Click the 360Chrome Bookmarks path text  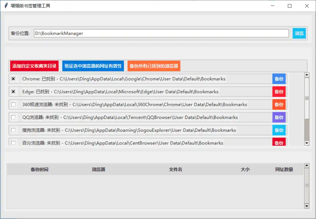pyautogui.click(x=160, y=105)
